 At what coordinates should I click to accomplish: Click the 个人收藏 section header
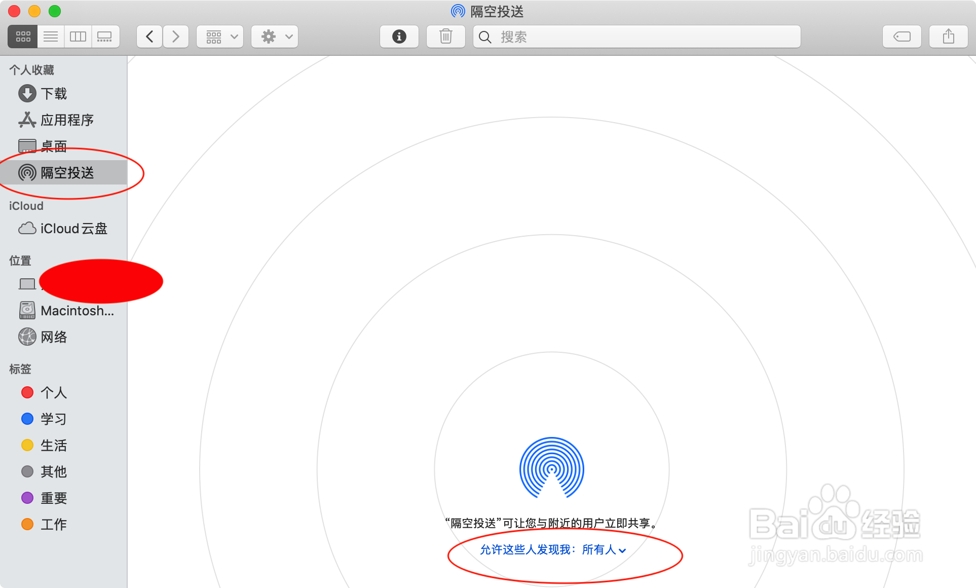31,70
